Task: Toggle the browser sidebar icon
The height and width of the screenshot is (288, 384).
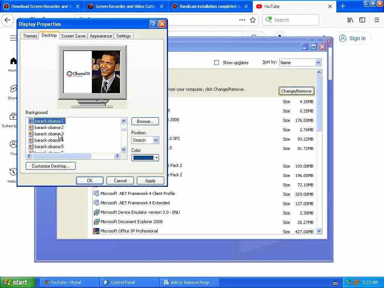Action: tap(362, 20)
